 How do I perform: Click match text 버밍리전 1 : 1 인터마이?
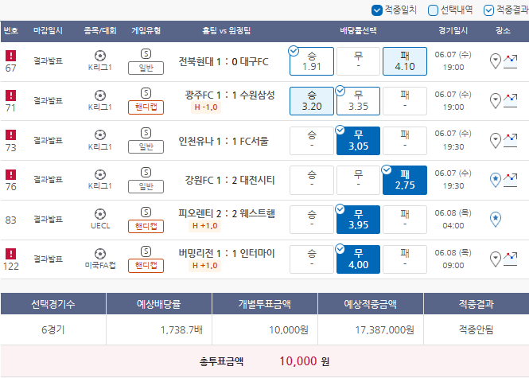coord(227,253)
